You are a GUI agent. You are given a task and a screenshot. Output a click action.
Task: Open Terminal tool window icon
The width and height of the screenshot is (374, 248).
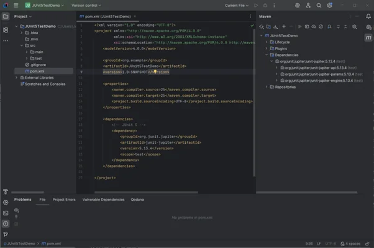6,213
